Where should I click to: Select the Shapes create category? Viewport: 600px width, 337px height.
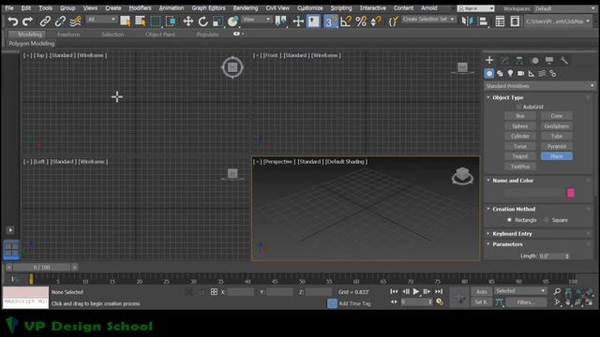(500, 73)
